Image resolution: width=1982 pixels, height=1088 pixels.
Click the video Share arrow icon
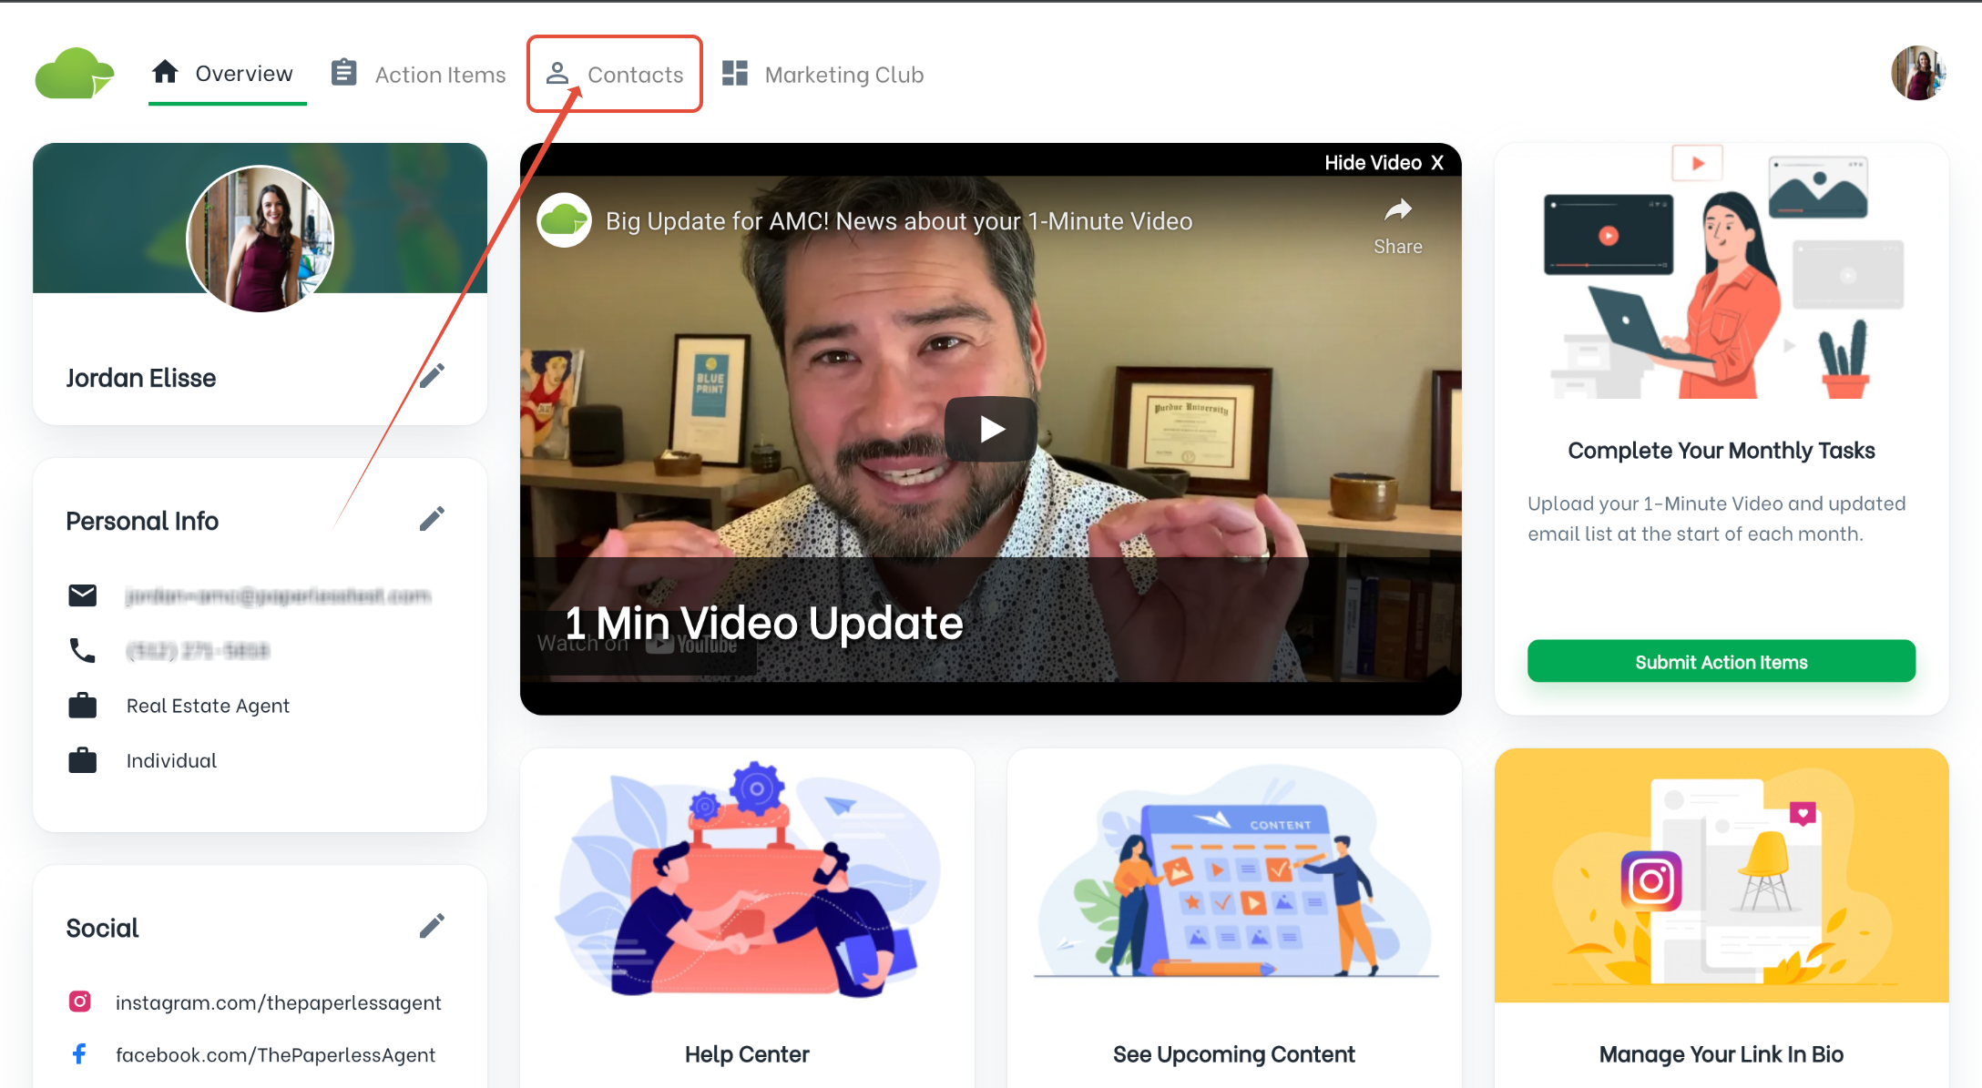(1397, 211)
